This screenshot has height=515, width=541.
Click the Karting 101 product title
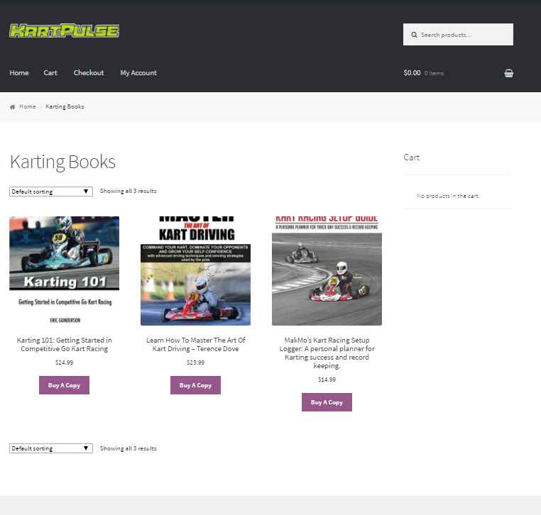click(64, 344)
